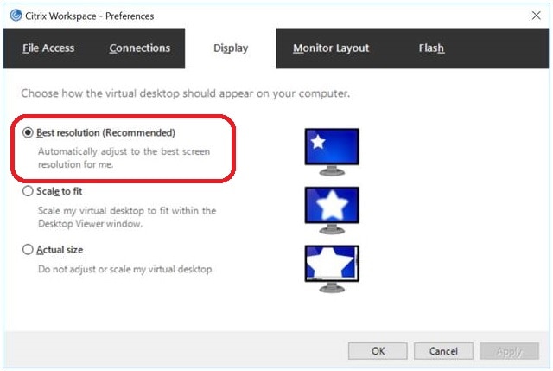Open the File Access tab

coord(48,48)
